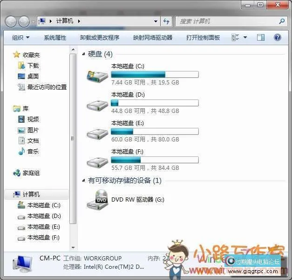This screenshot has height=280, width=292.
Task: Click the D: drive usage bar
Action: pos(155,103)
